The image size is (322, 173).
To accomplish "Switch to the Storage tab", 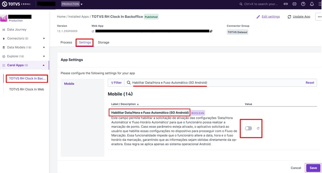I will [x=104, y=42].
